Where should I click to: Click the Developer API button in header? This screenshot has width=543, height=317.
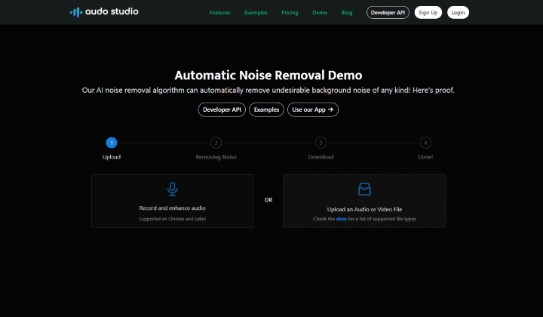(x=388, y=13)
